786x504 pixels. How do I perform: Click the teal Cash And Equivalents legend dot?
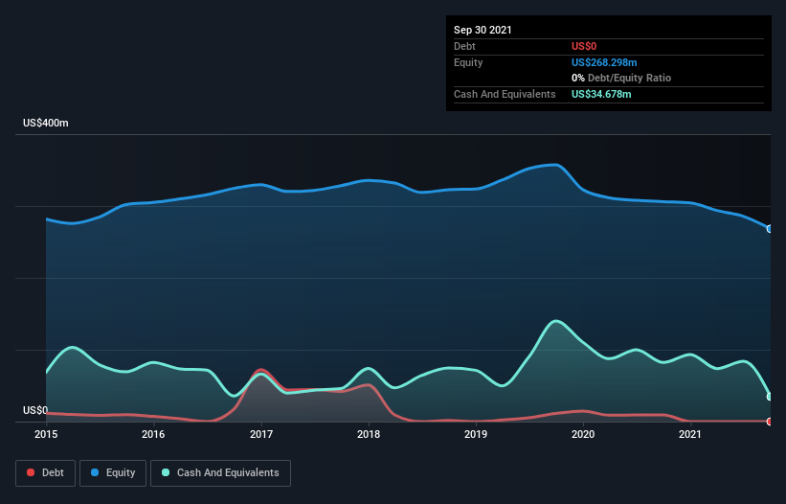click(166, 472)
